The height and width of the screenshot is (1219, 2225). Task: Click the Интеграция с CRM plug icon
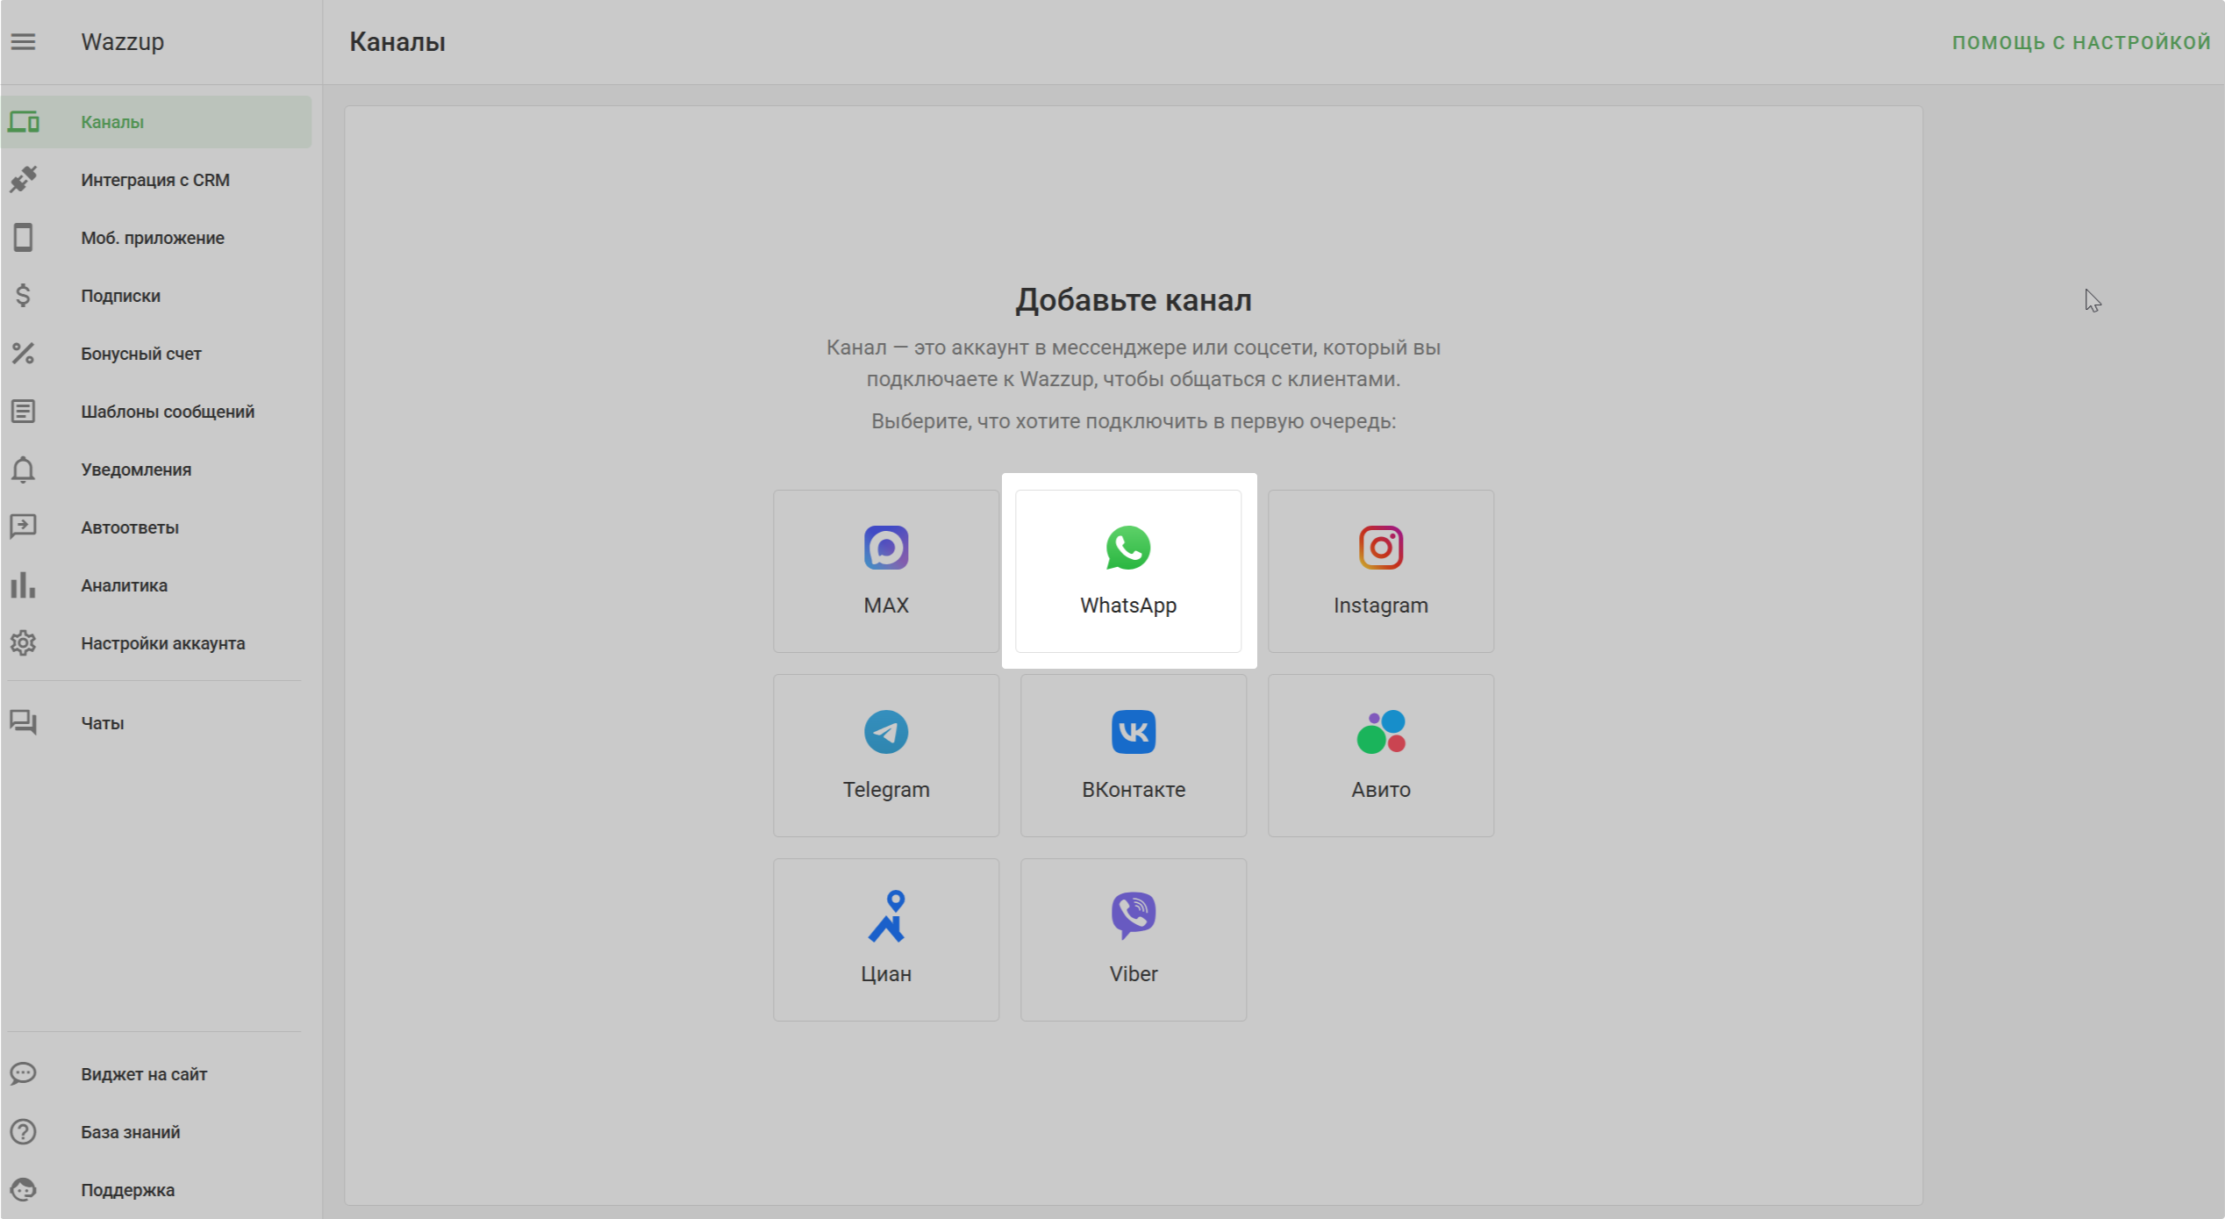point(24,180)
